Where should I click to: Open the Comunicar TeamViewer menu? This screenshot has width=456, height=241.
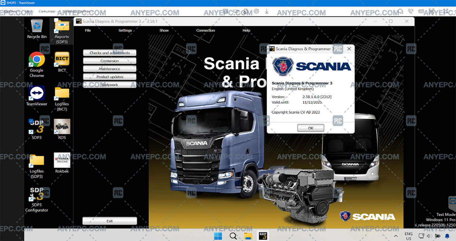(47, 11)
